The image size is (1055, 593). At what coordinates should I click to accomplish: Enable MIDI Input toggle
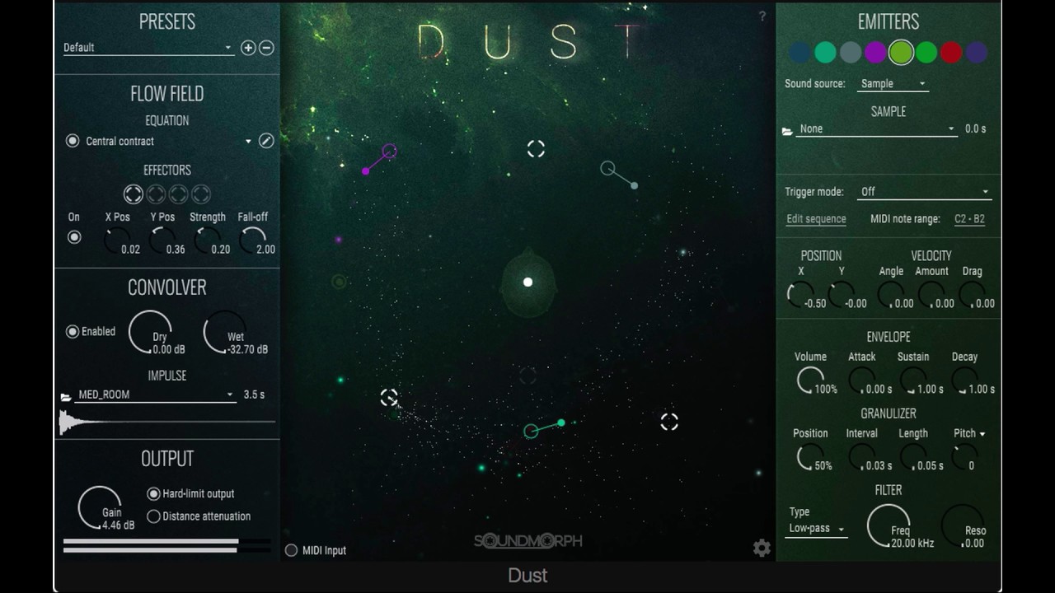[x=291, y=550]
